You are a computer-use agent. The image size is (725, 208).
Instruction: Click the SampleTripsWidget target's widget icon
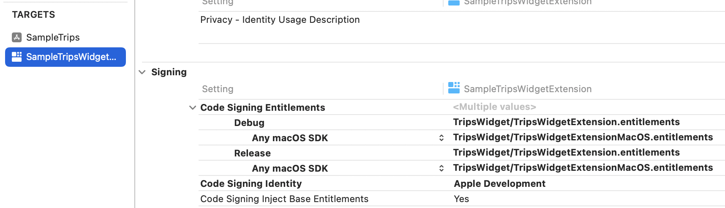pos(17,57)
